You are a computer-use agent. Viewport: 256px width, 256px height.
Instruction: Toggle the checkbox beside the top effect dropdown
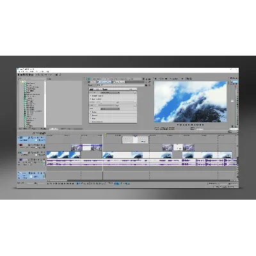[135, 93]
